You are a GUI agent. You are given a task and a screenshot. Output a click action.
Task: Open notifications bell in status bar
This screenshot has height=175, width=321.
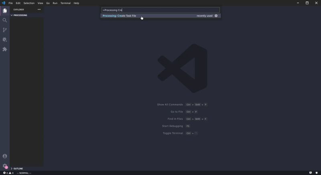click(x=317, y=173)
